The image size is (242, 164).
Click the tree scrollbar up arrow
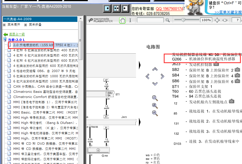click(x=80, y=18)
